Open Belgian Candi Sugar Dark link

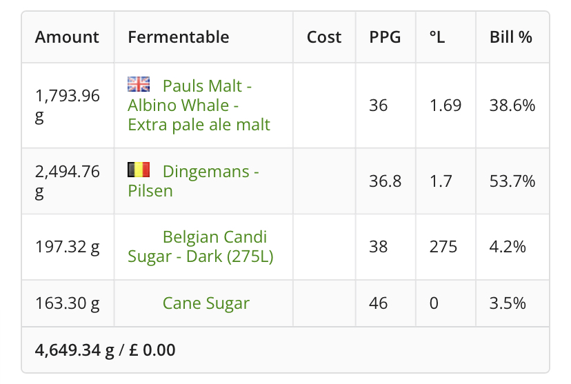200,247
